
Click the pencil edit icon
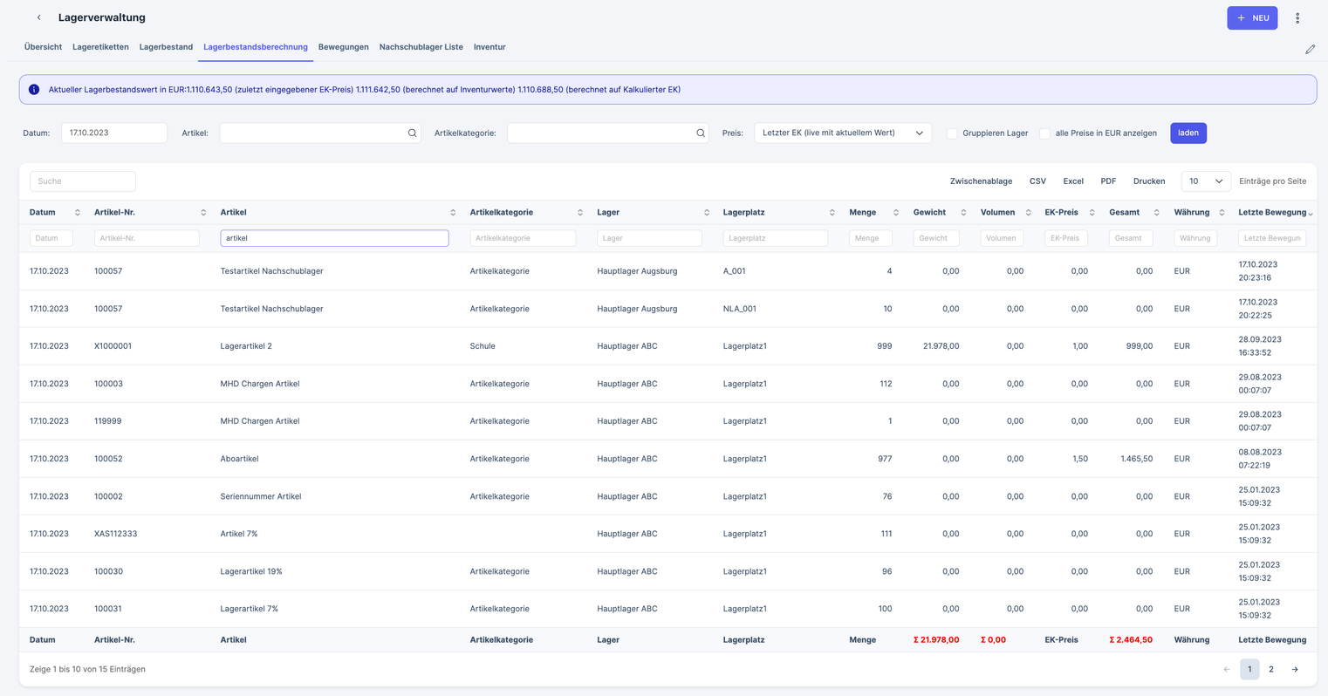click(x=1310, y=50)
